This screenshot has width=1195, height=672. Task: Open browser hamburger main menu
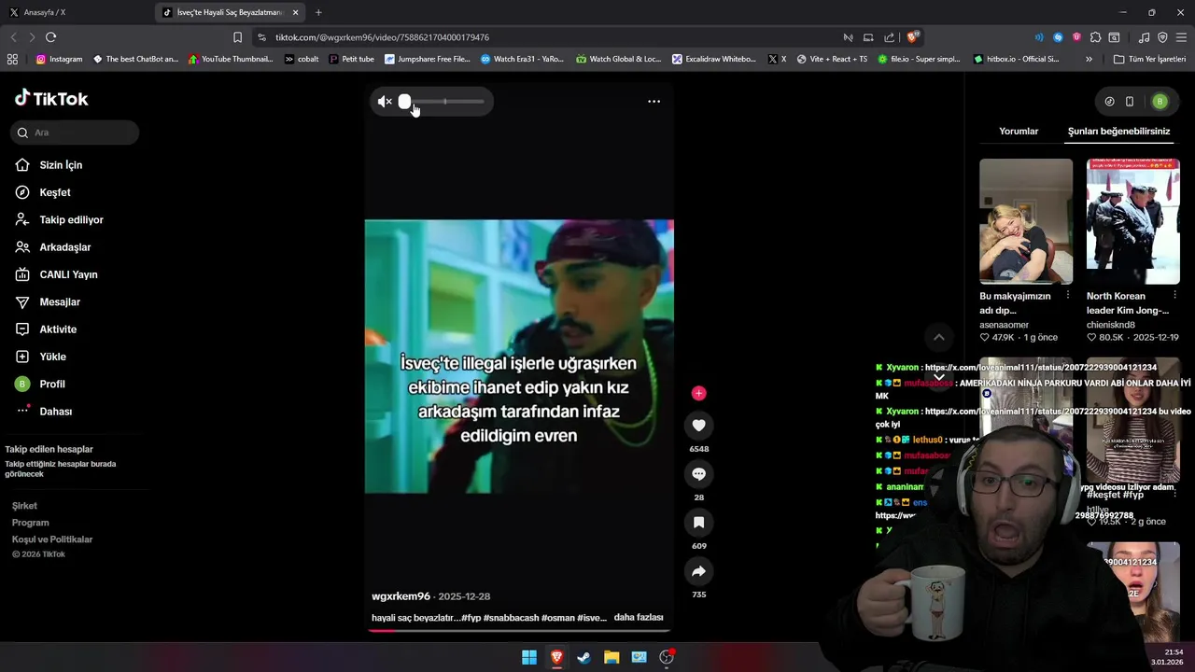pyautogui.click(x=1181, y=37)
